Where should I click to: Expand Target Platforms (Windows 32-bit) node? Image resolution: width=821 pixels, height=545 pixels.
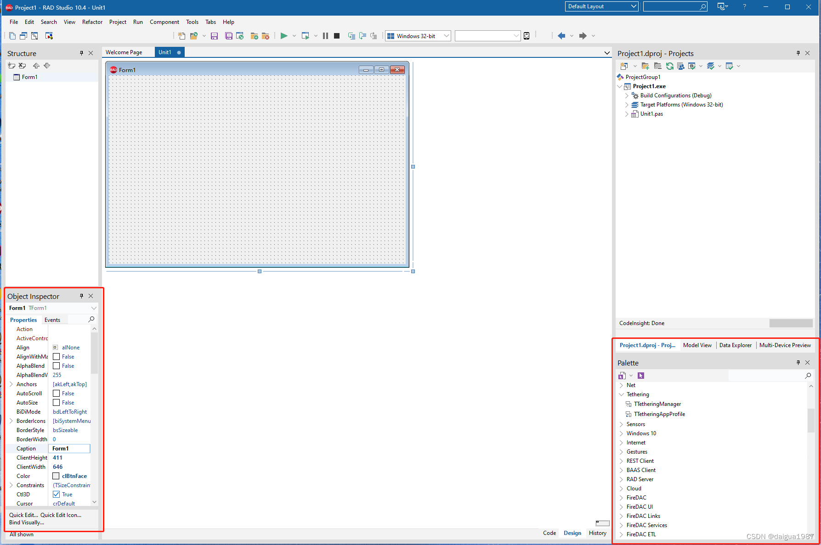pos(627,105)
